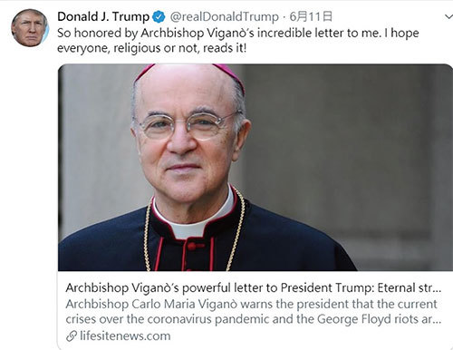Open the Donald J. Trump display name
The height and width of the screenshot is (350, 453).
[x=103, y=16]
